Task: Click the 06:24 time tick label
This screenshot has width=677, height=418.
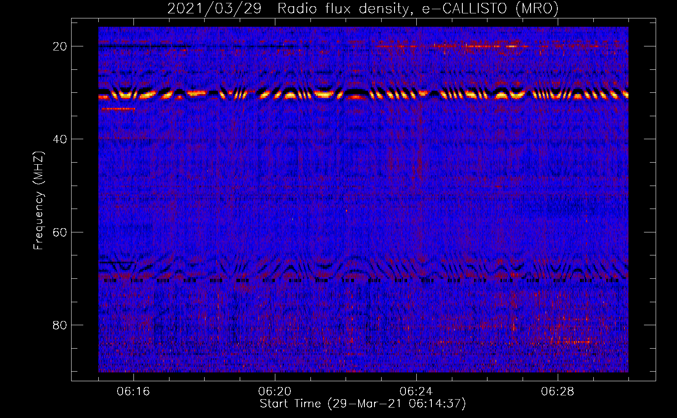Action: 416,392
